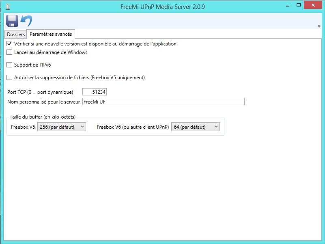
Task: Click the Port TCP (0 = port dynamique) label
Action: tap(40, 92)
